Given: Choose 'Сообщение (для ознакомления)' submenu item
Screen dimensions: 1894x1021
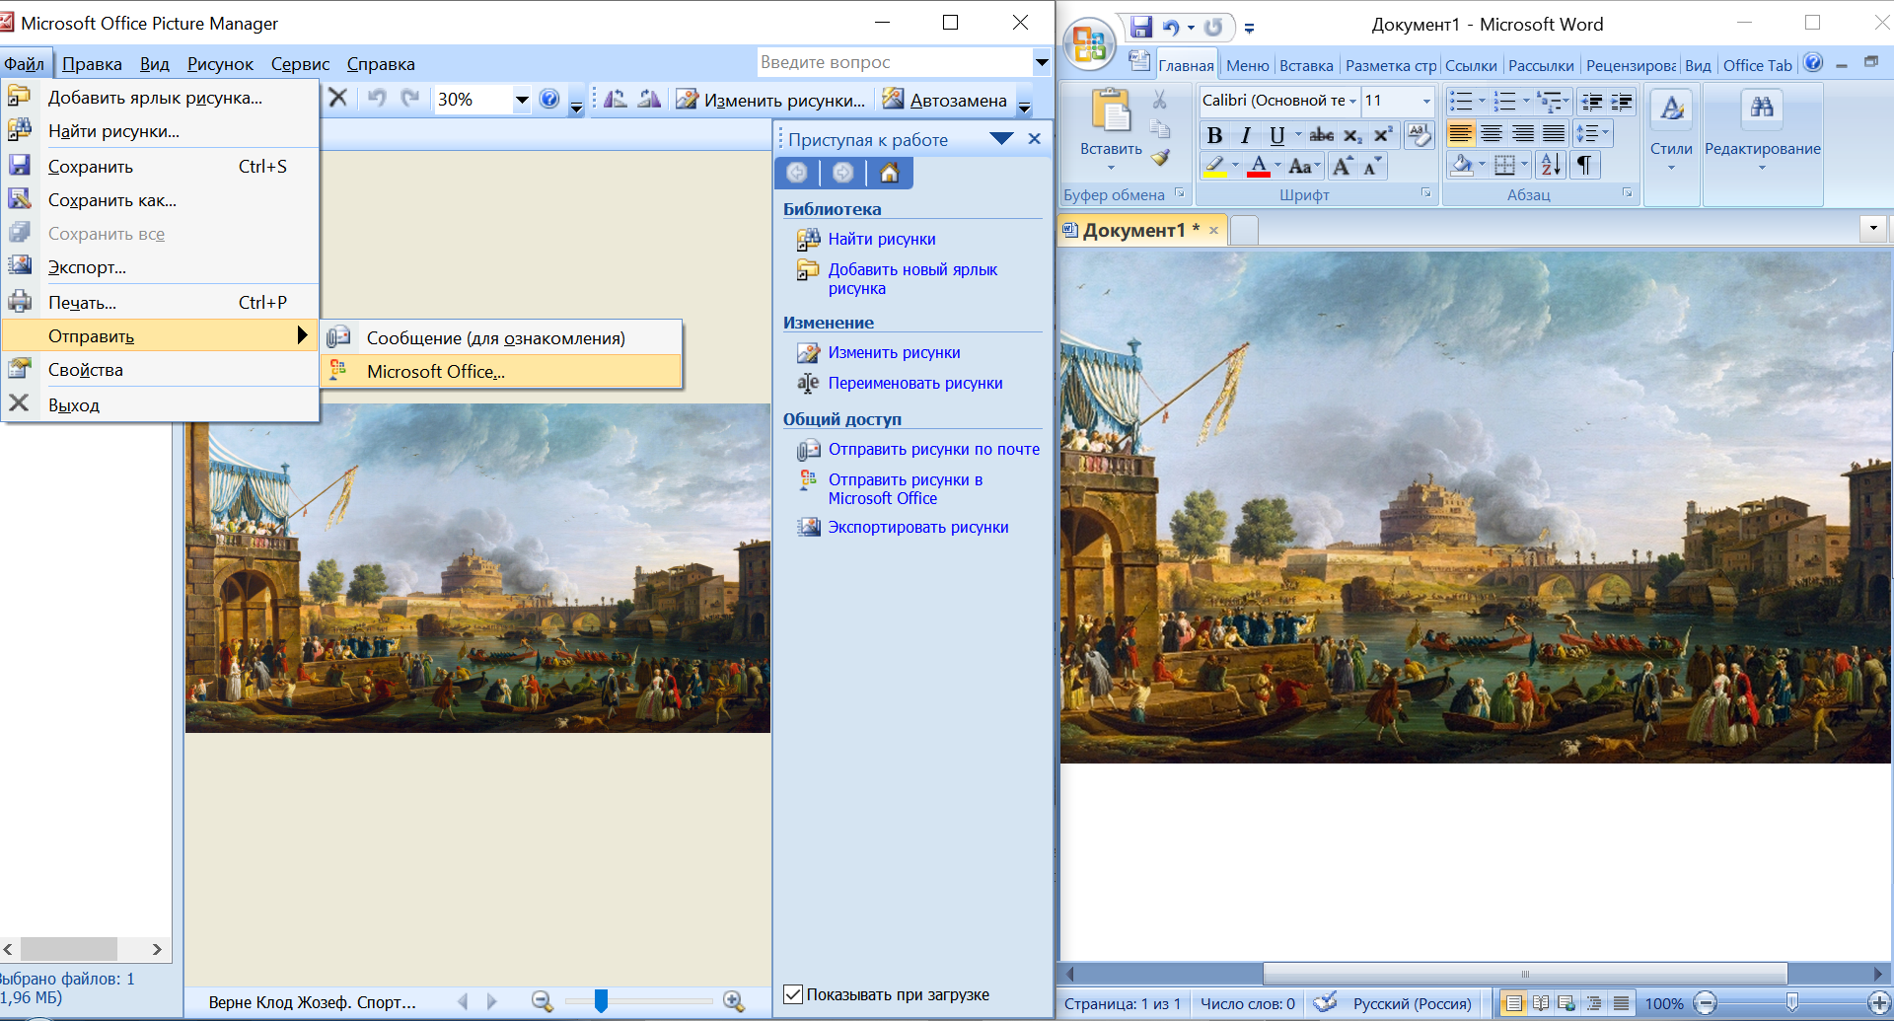Looking at the screenshot, I should pyautogui.click(x=501, y=337).
